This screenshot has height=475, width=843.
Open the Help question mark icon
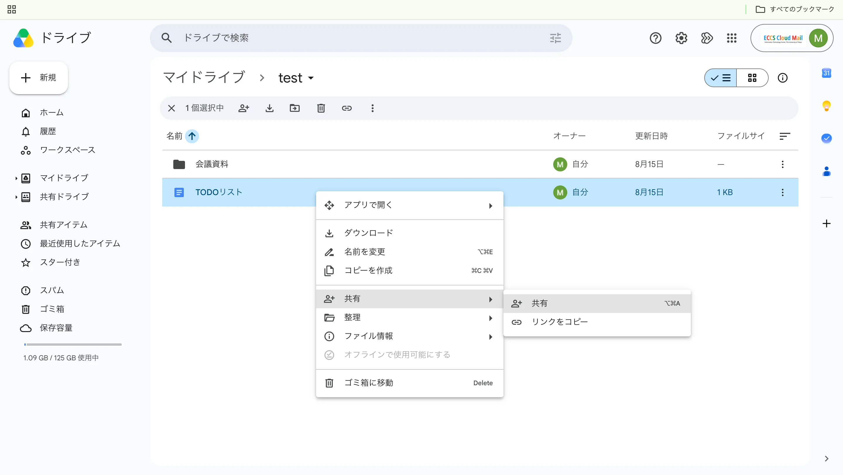click(x=655, y=38)
